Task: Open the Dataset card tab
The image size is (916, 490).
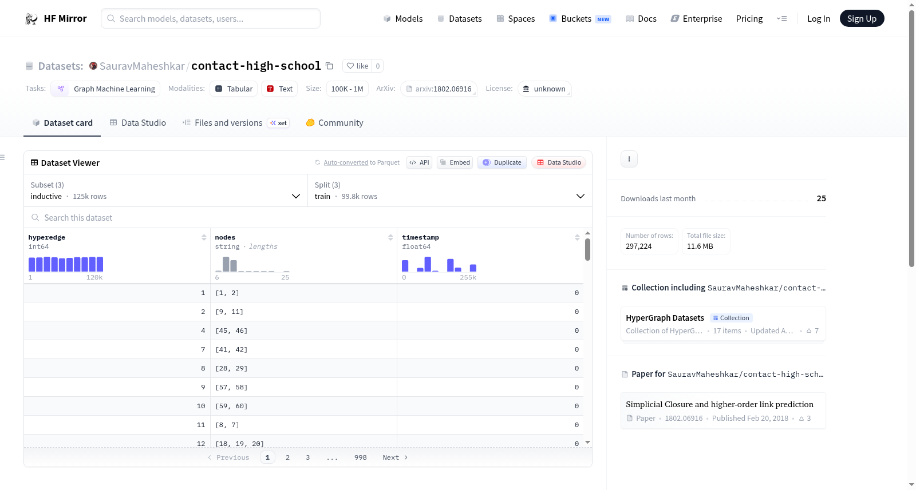Action: 62,123
